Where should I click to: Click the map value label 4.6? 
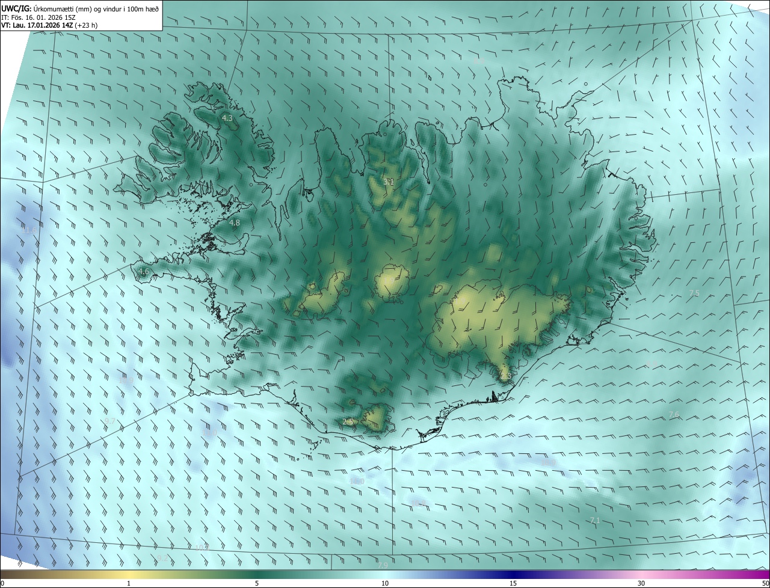144,272
